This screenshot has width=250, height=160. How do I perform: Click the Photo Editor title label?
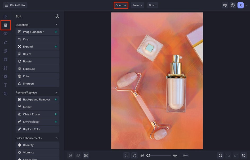click(x=18, y=5)
